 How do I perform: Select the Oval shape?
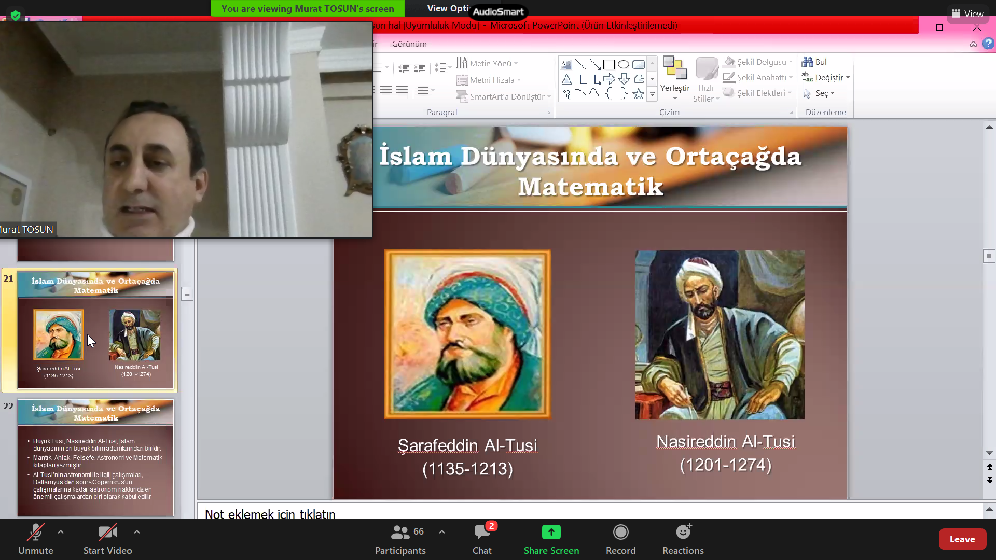(x=624, y=65)
